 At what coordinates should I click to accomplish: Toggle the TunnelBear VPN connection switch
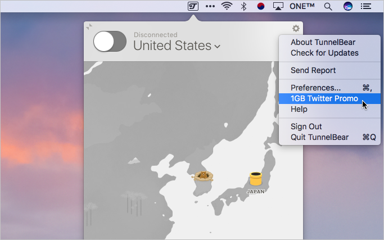110,41
